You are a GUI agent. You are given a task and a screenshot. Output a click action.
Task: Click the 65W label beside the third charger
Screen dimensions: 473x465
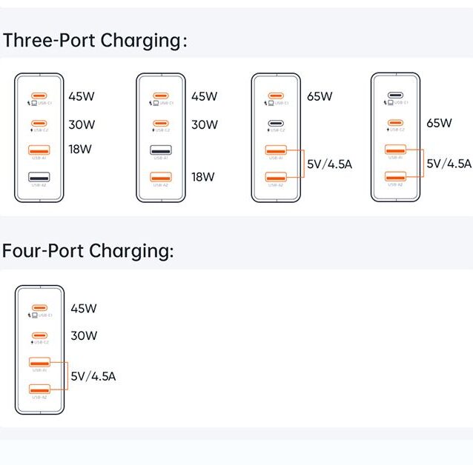coord(320,96)
